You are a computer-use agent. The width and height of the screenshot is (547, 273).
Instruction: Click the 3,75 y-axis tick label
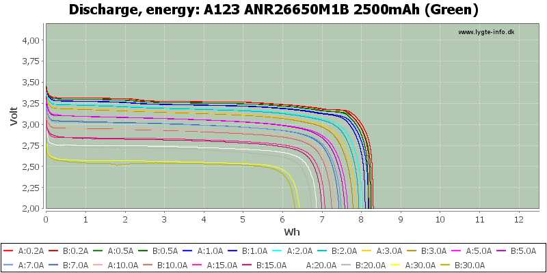coord(32,61)
